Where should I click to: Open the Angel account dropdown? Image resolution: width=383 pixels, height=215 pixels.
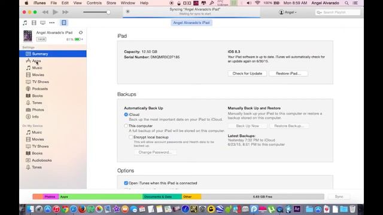coord(288,12)
